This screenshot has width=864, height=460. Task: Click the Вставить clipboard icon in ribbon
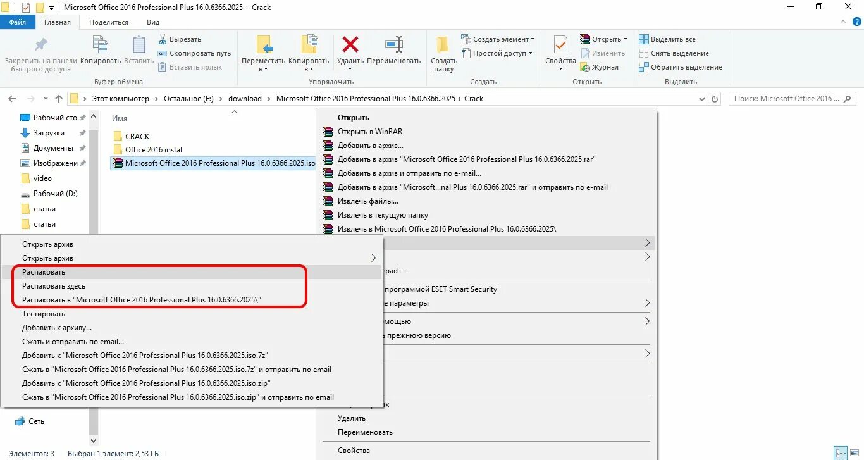(139, 45)
